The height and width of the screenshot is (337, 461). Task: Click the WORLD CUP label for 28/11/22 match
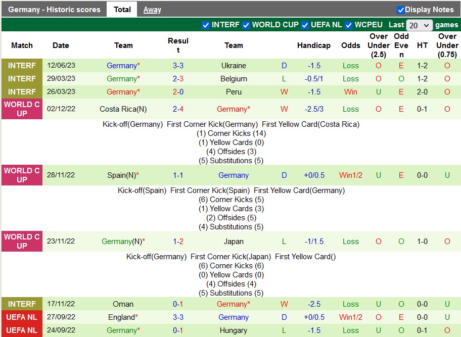[22, 175]
